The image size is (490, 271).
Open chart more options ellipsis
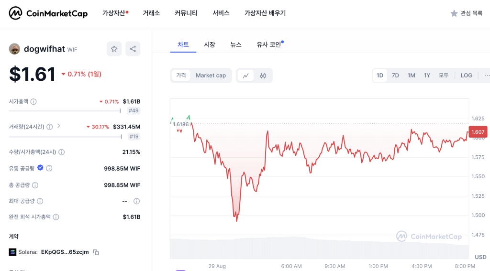[487, 76]
